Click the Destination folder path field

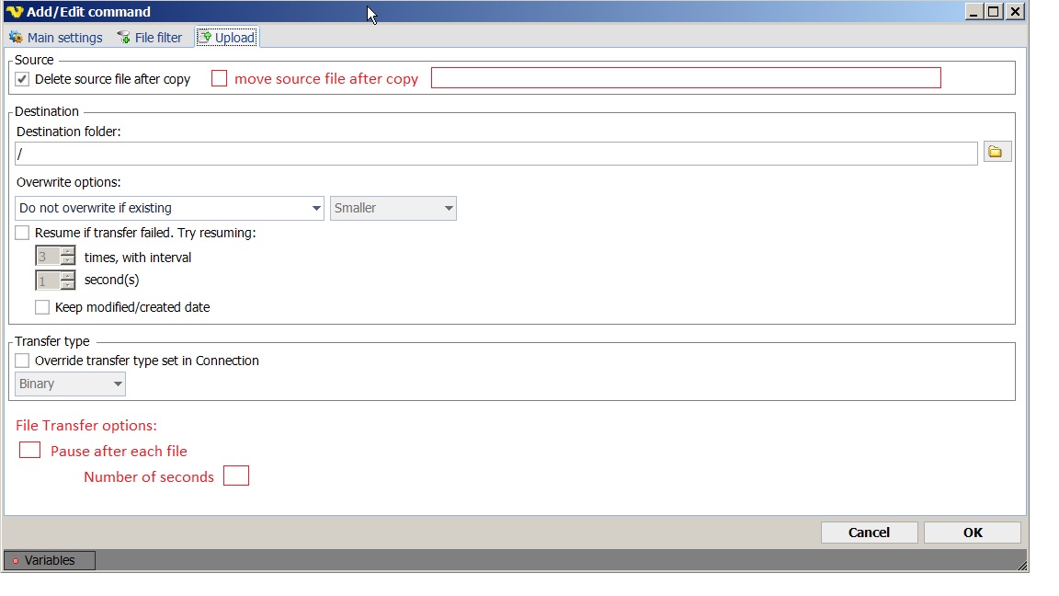496,154
